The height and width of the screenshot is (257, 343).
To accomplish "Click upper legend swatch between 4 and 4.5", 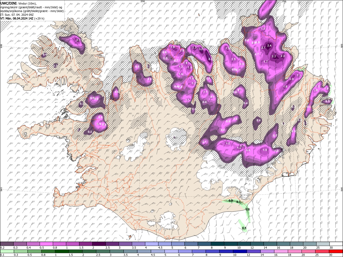I will click(x=152, y=244).
